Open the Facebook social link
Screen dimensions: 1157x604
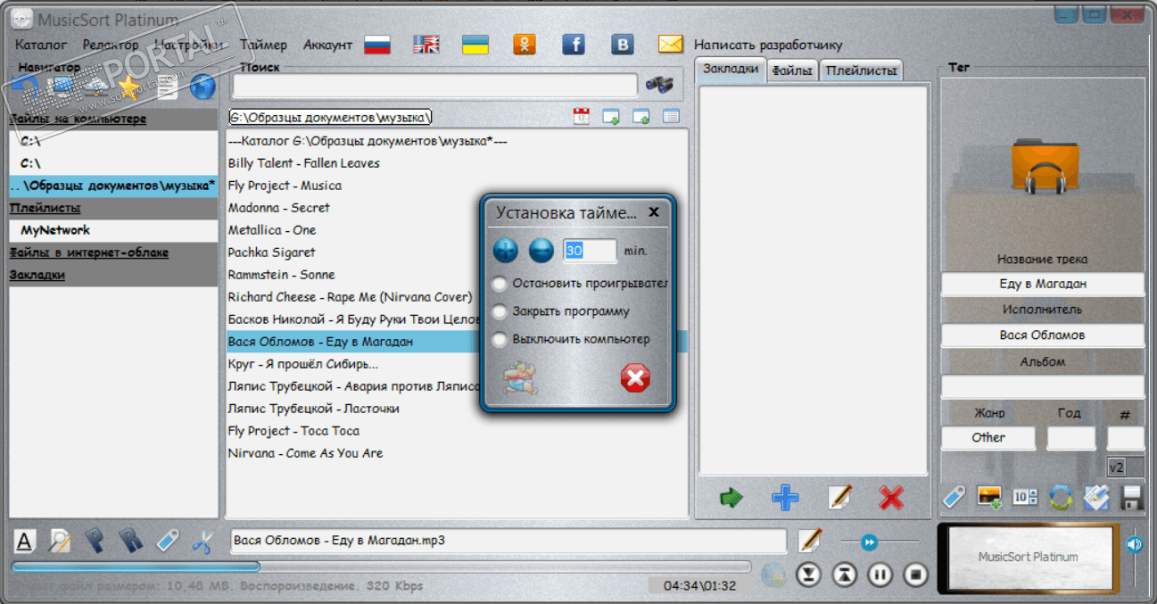tap(573, 45)
